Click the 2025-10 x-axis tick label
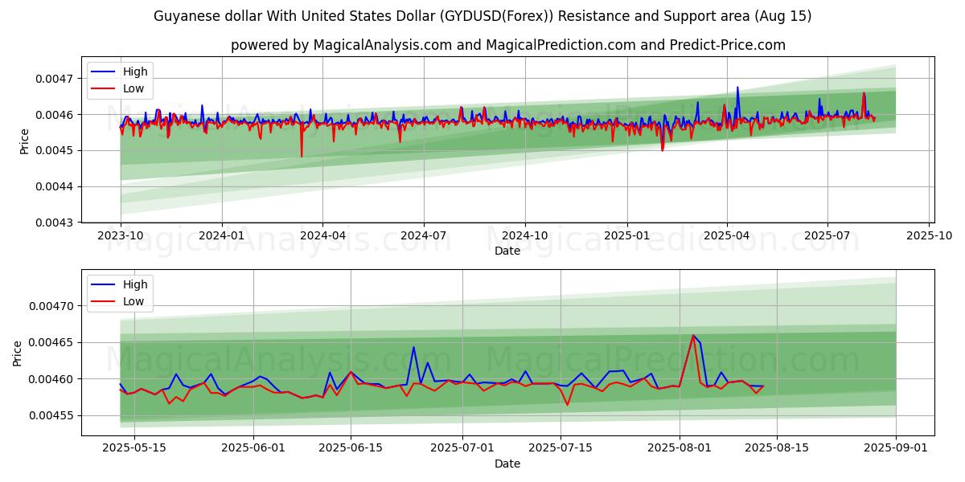The height and width of the screenshot is (482, 965). 930,236
